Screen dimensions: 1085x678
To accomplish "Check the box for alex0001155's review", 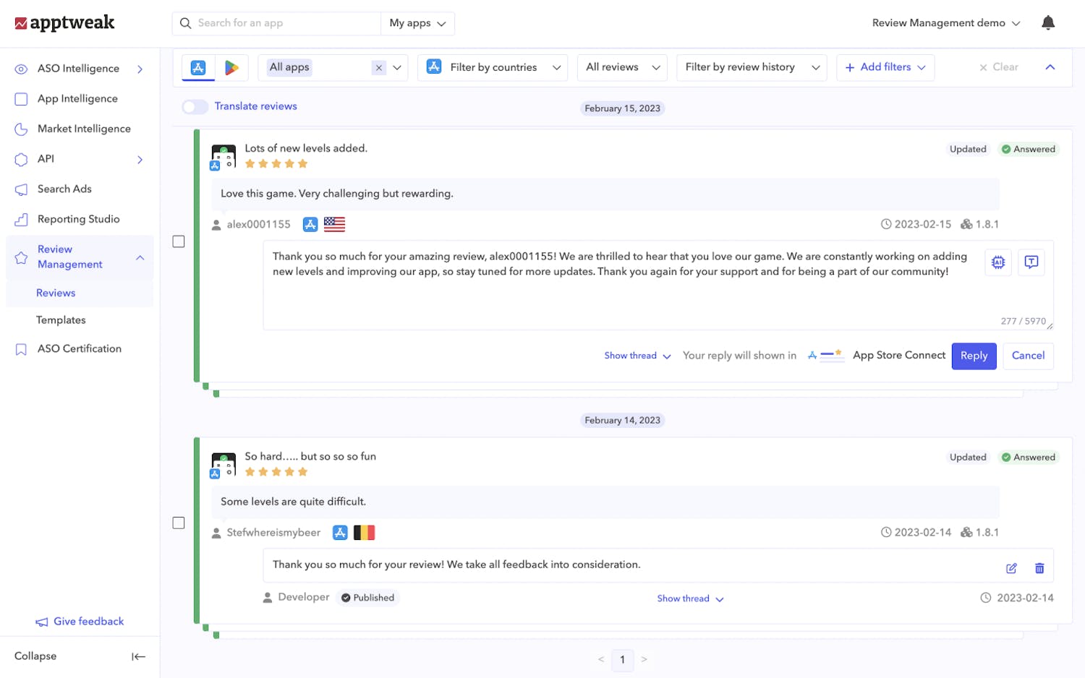I will point(179,241).
